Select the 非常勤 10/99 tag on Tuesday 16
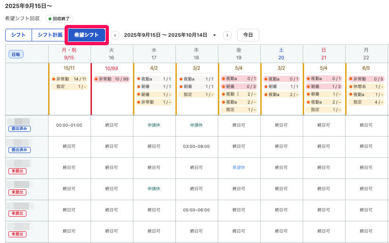 tap(112, 79)
